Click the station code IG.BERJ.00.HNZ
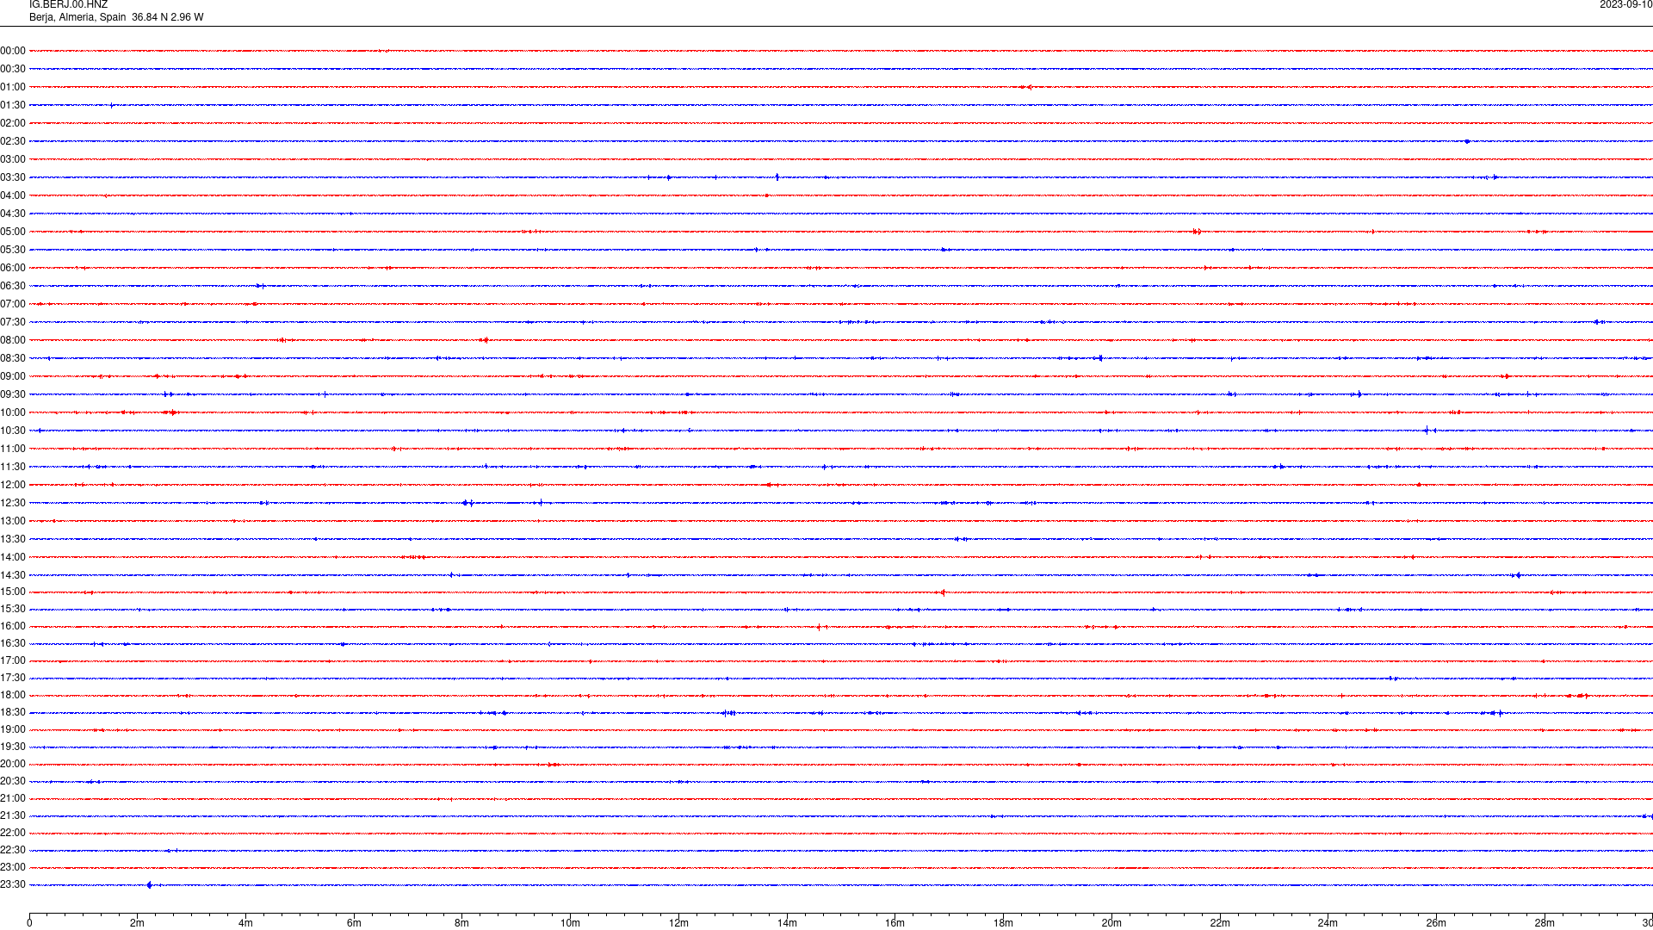Screen dimensions: 1653x930 [69, 5]
